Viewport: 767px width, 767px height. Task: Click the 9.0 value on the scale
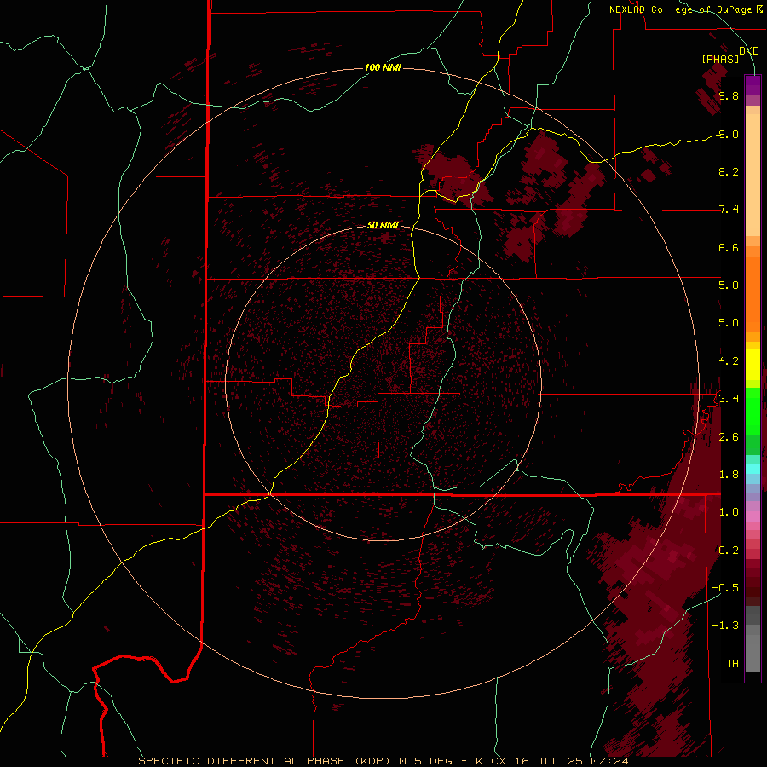729,134
